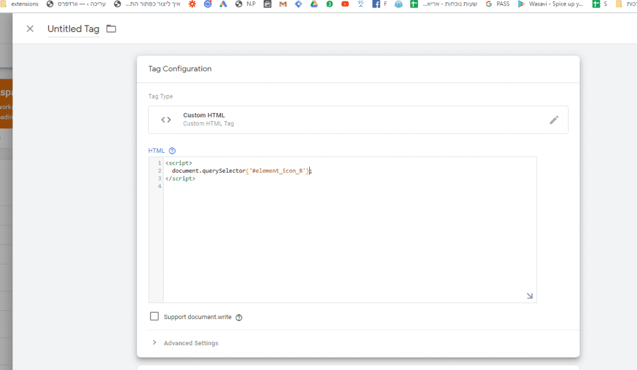Click line 4 in the code editor gutter
Screen dimensions: 637x370
click(x=160, y=186)
